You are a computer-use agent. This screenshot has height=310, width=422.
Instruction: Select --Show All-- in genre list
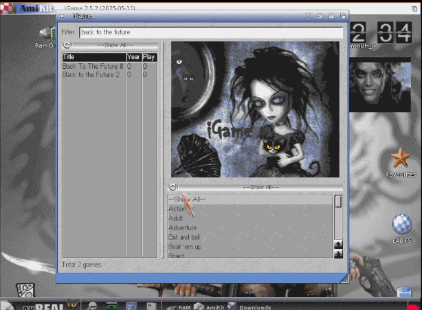[250, 199]
